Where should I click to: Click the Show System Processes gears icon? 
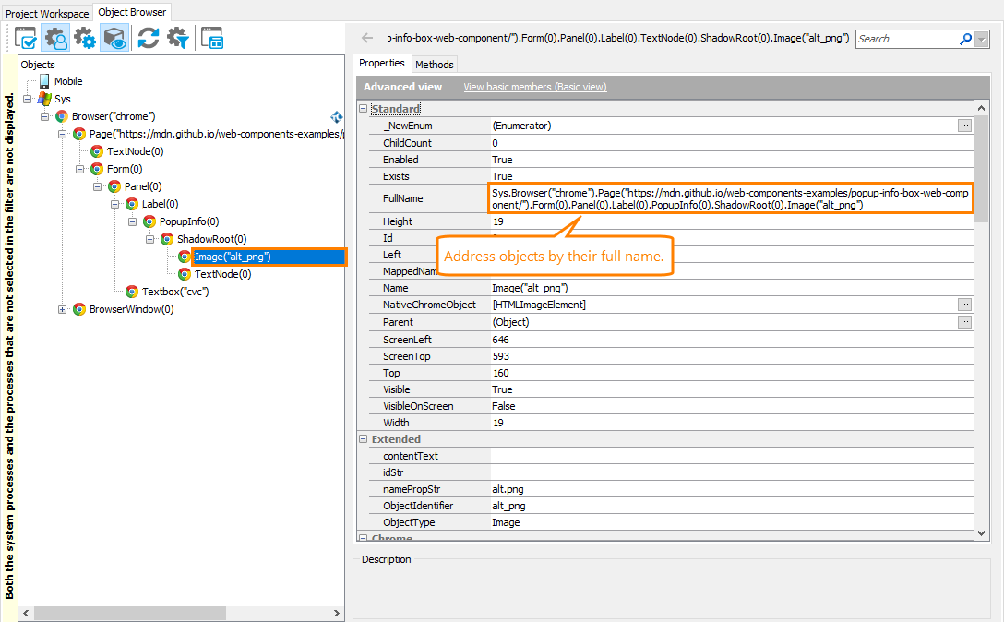coord(85,37)
